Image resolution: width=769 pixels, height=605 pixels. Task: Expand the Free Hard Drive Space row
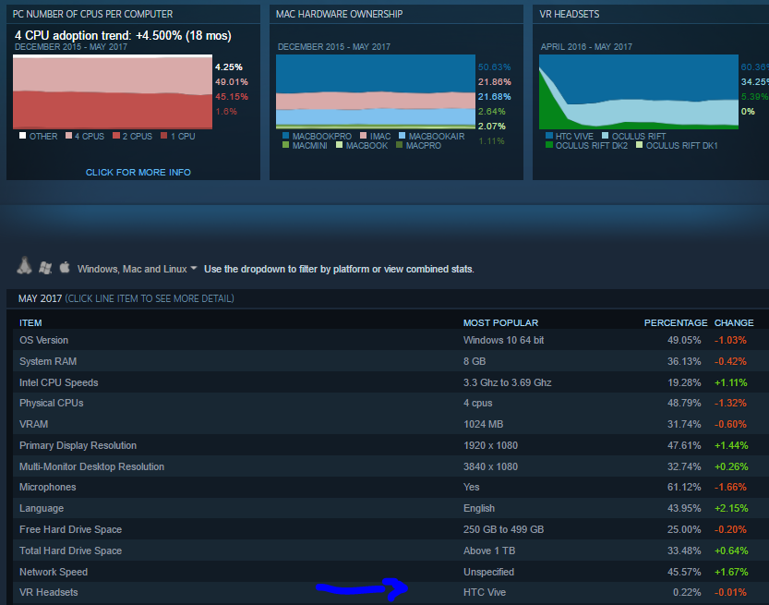click(x=391, y=529)
